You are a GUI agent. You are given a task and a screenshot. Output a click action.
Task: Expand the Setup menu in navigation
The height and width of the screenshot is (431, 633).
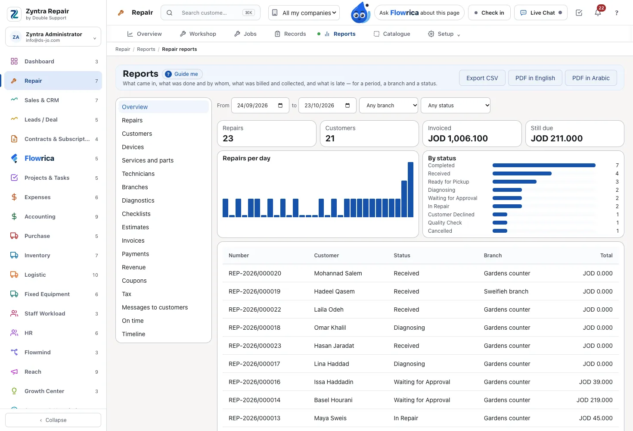pyautogui.click(x=444, y=34)
